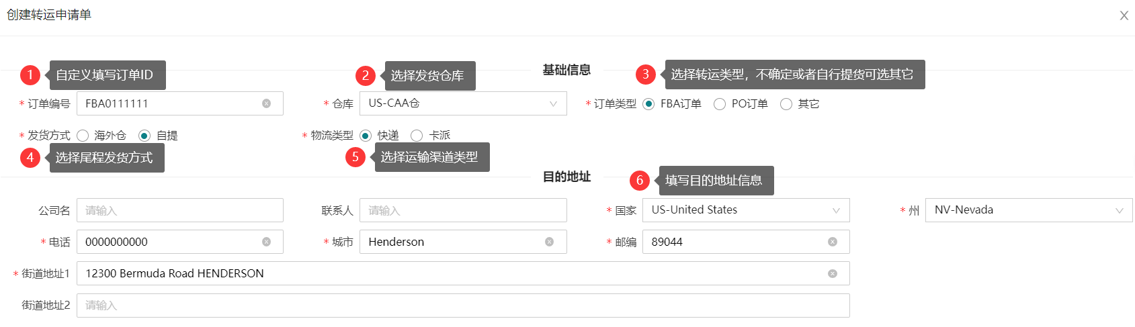The width and height of the screenshot is (1135, 327).
Task: Click the 街道地址2 input field
Action: (463, 306)
